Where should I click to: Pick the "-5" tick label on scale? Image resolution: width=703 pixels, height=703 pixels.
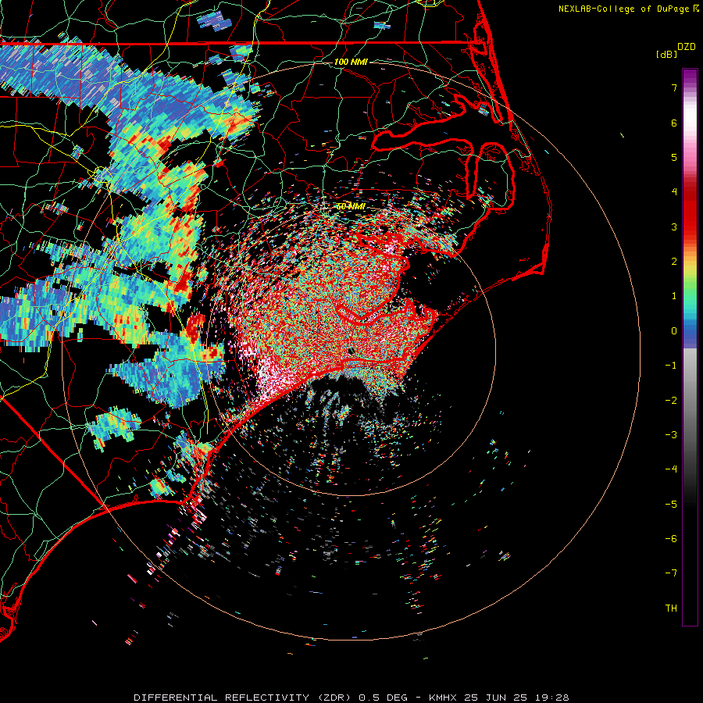pyautogui.click(x=671, y=504)
